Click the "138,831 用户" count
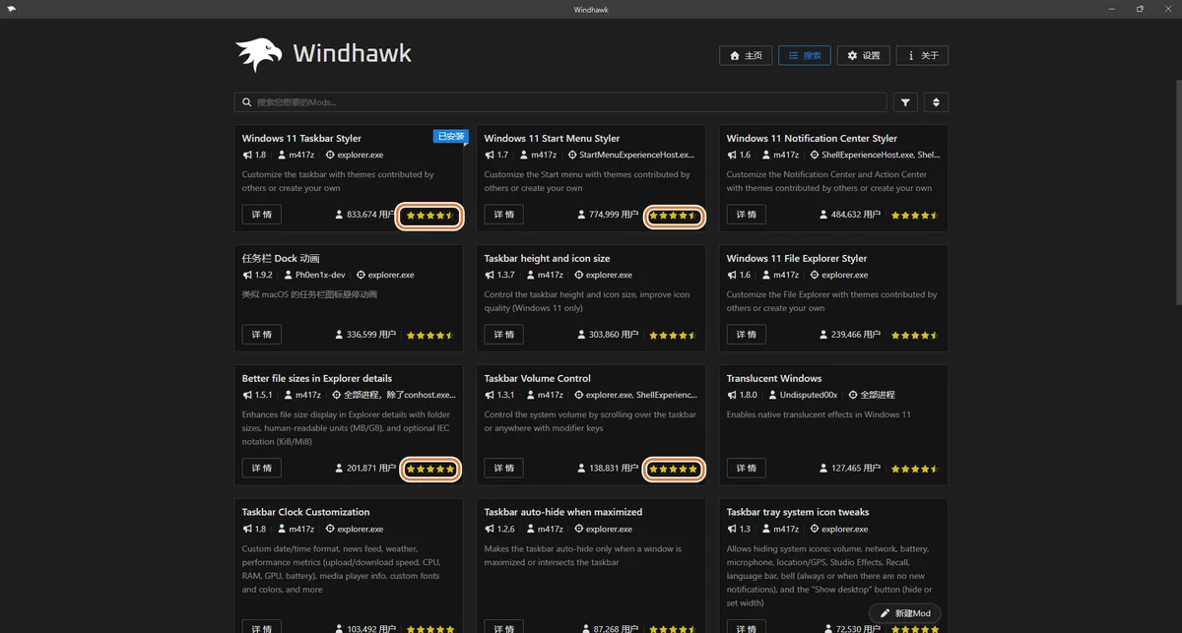This screenshot has width=1182, height=633. 614,469
